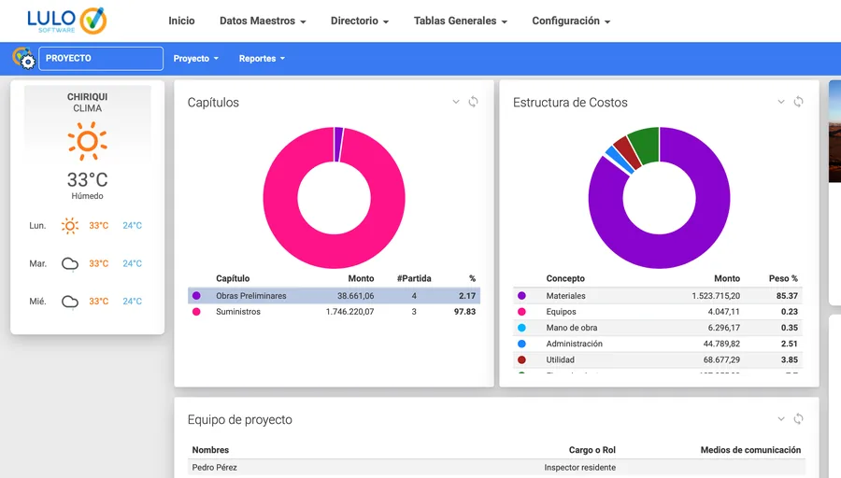Click the Lulo Software logo
The width and height of the screenshot is (841, 478).
coord(67,21)
